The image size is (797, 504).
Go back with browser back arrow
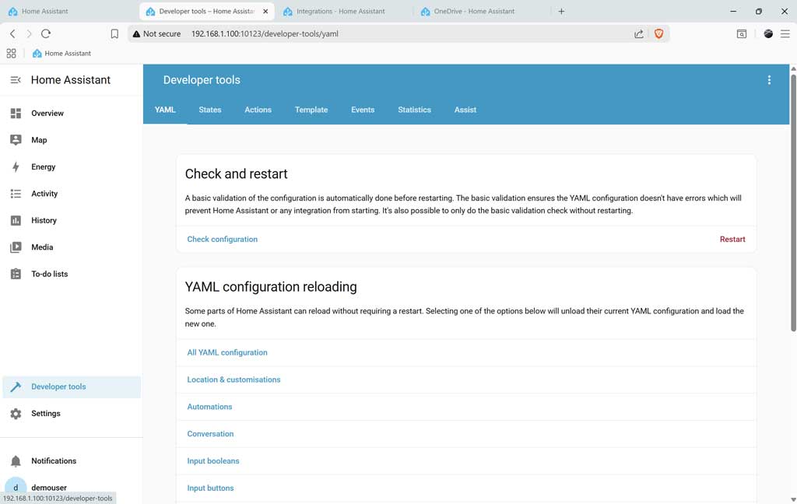(12, 33)
